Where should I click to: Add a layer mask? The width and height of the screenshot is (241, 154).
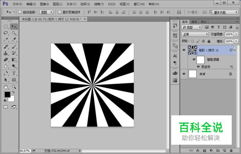click(x=204, y=150)
